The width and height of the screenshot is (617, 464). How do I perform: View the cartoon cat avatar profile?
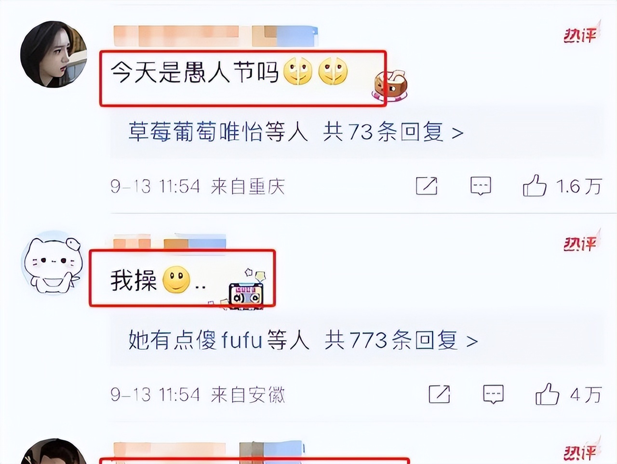point(52,264)
